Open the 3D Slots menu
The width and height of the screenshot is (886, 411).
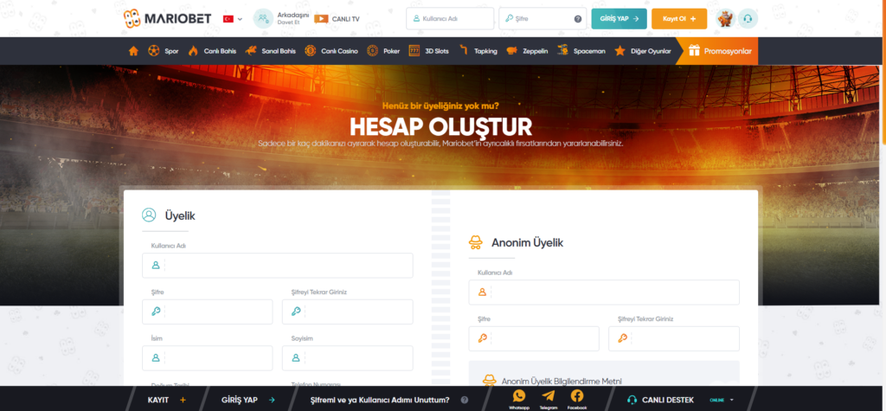click(x=428, y=51)
